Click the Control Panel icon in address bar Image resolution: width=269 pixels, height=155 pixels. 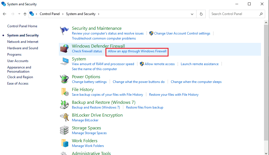click(x=32, y=14)
